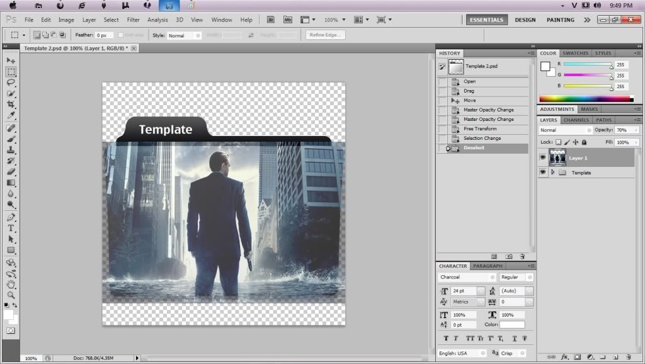This screenshot has height=364, width=645.
Task: Create a new fill or adjustment layer
Action: [590, 356]
